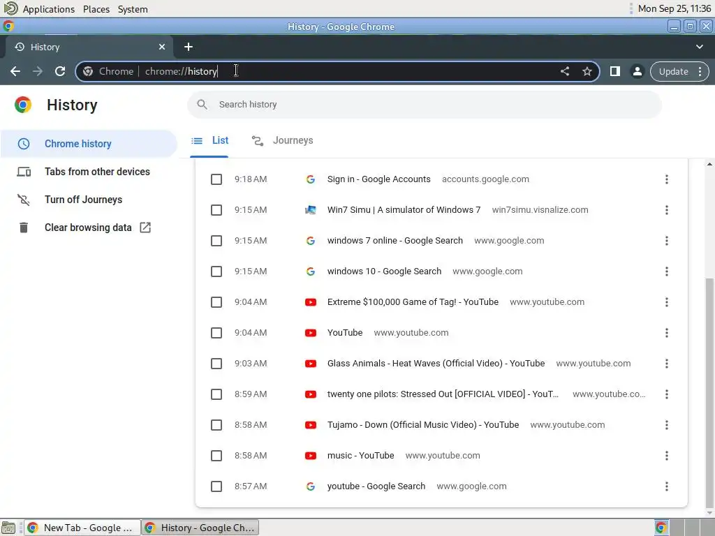The height and width of the screenshot is (536, 715).
Task: Open actions menu for windows 10 search
Action: click(x=667, y=271)
